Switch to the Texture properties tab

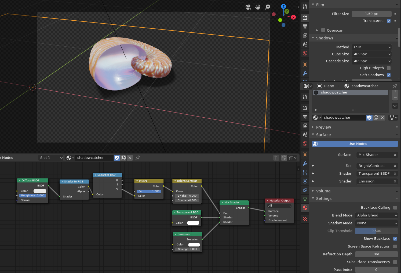(x=305, y=219)
